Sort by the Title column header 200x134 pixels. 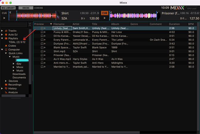(x=101, y=24)
